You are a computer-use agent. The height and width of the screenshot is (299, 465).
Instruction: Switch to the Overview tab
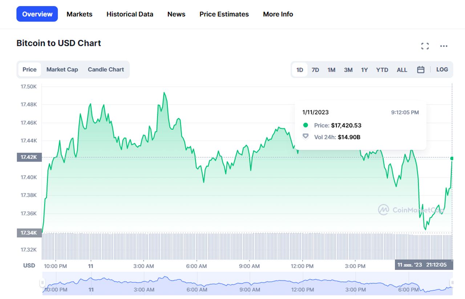pyautogui.click(x=37, y=14)
